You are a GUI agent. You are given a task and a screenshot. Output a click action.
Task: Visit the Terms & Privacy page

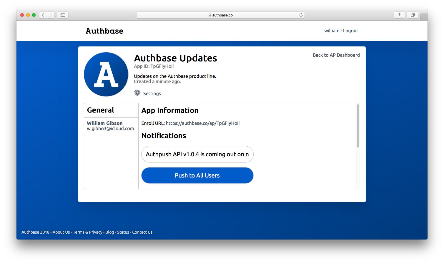pos(88,232)
